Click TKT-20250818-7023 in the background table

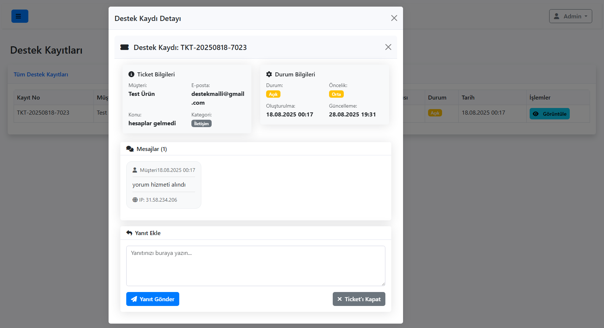[43, 112]
